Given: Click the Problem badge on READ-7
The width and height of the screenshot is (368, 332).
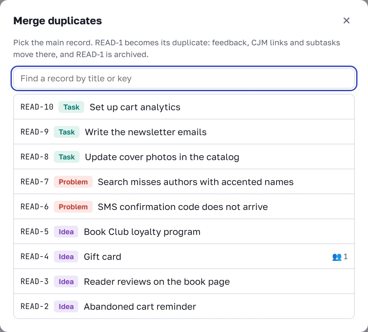Looking at the screenshot, I should 73,182.
